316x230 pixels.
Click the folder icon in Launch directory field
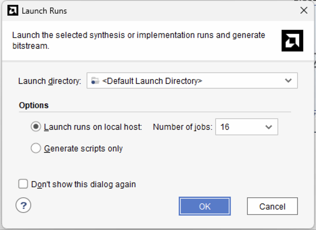pyautogui.click(x=95, y=81)
